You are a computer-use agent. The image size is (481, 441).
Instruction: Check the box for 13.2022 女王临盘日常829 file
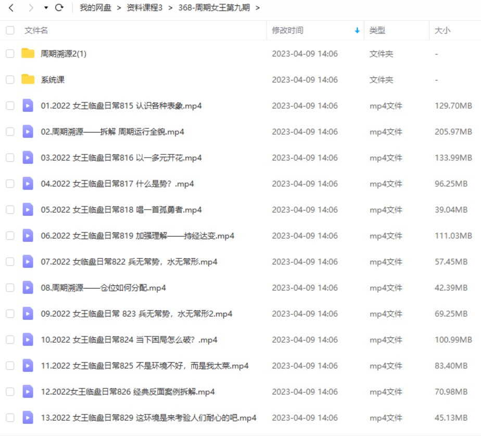(x=10, y=418)
